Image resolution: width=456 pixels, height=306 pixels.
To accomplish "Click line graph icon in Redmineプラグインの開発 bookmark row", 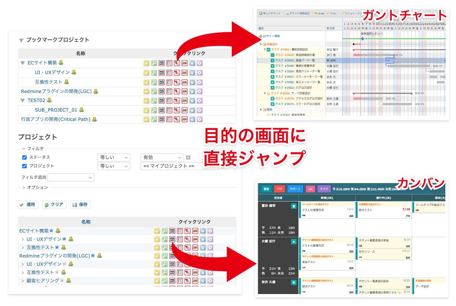I will [x=185, y=91].
